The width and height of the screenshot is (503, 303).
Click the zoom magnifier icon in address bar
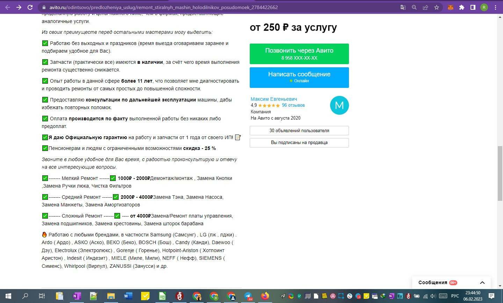point(414,7)
